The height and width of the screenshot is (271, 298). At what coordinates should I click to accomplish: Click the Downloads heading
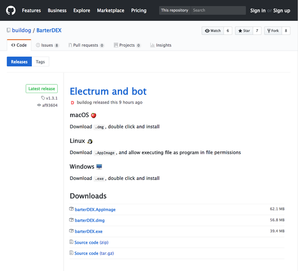pos(88,196)
